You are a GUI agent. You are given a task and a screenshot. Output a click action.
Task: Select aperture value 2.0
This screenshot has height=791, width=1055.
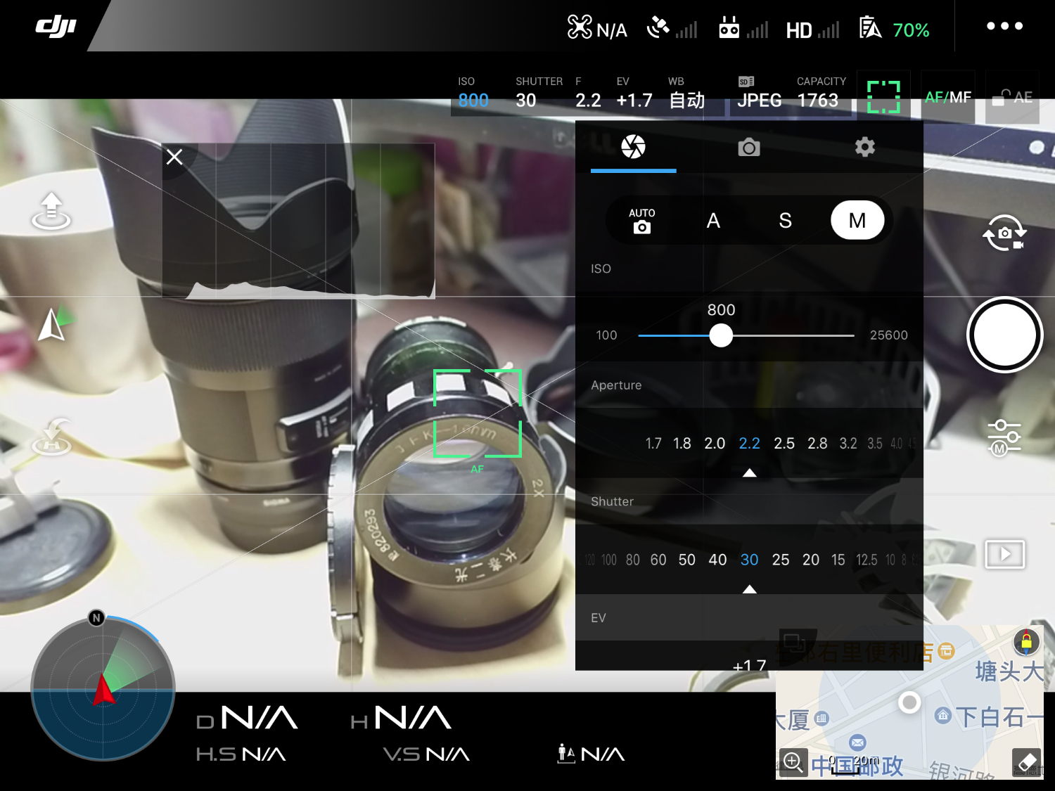click(x=715, y=444)
